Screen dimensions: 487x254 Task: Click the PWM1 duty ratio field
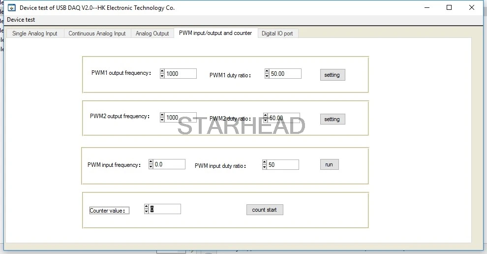point(285,74)
